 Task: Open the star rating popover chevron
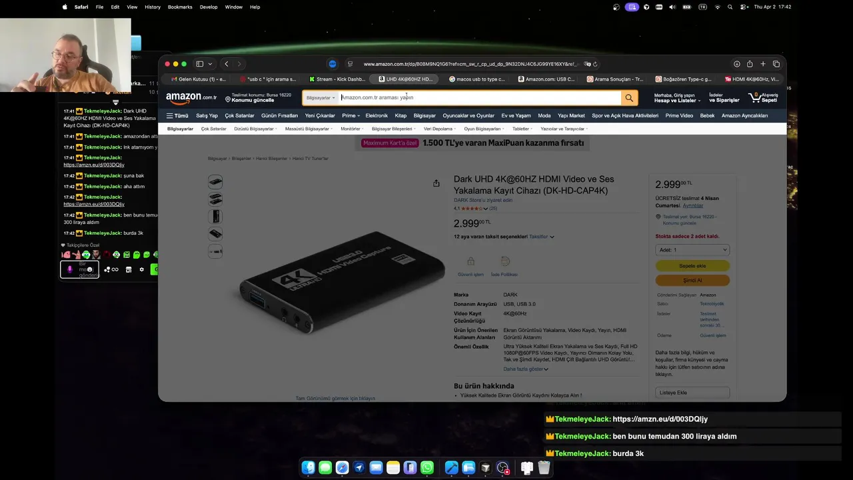485,209
